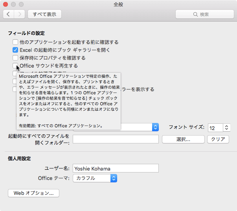237x211 pixels.
Task: Close the 全般 window with the red button
Action: click(x=6, y=4)
